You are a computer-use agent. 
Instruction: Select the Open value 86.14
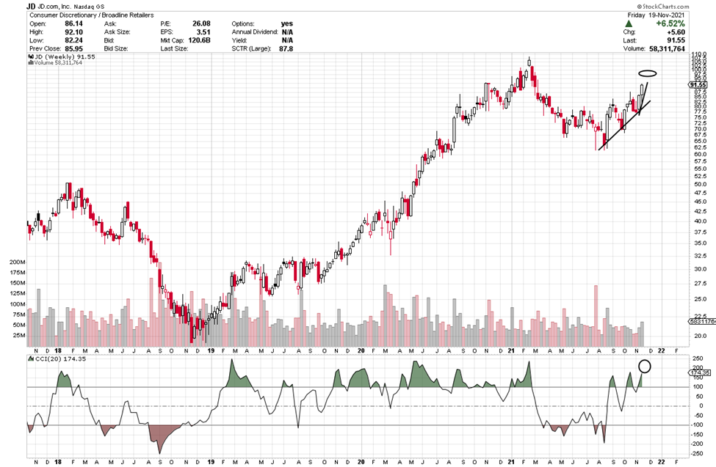pyautogui.click(x=73, y=23)
